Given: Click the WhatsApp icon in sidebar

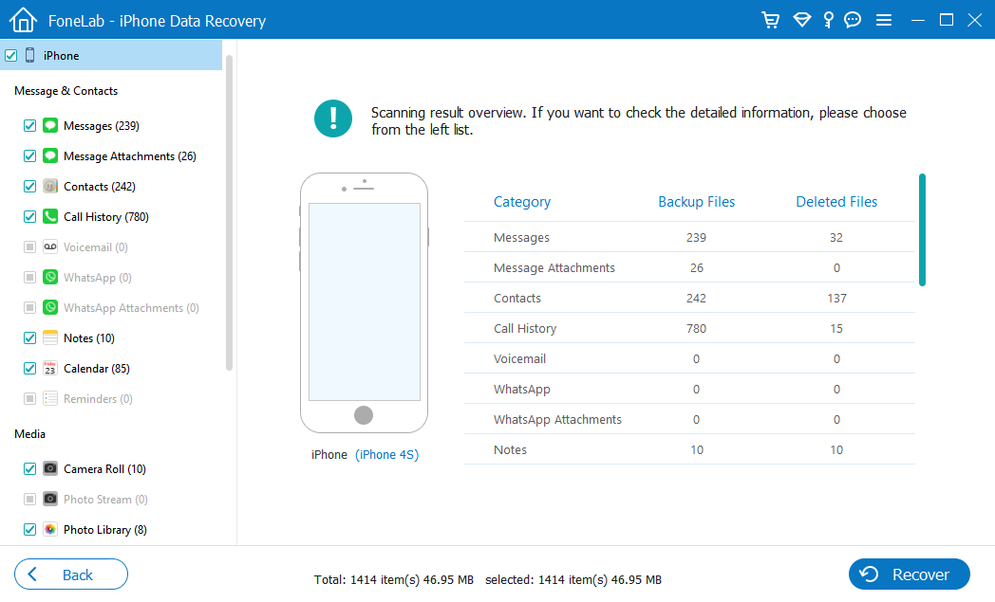Looking at the screenshot, I should [50, 278].
